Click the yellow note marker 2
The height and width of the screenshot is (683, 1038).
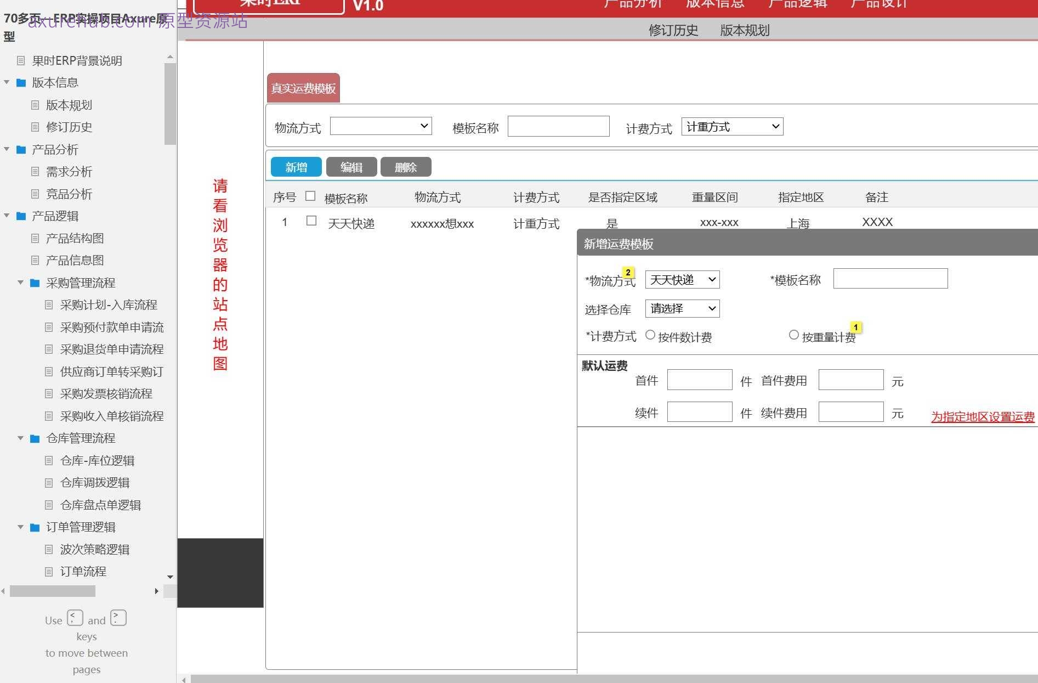click(x=628, y=272)
